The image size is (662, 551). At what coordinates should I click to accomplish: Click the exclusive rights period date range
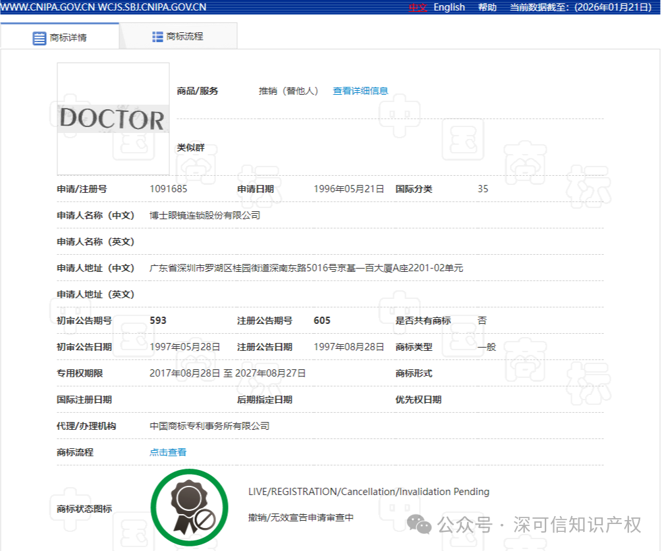pos(227,373)
